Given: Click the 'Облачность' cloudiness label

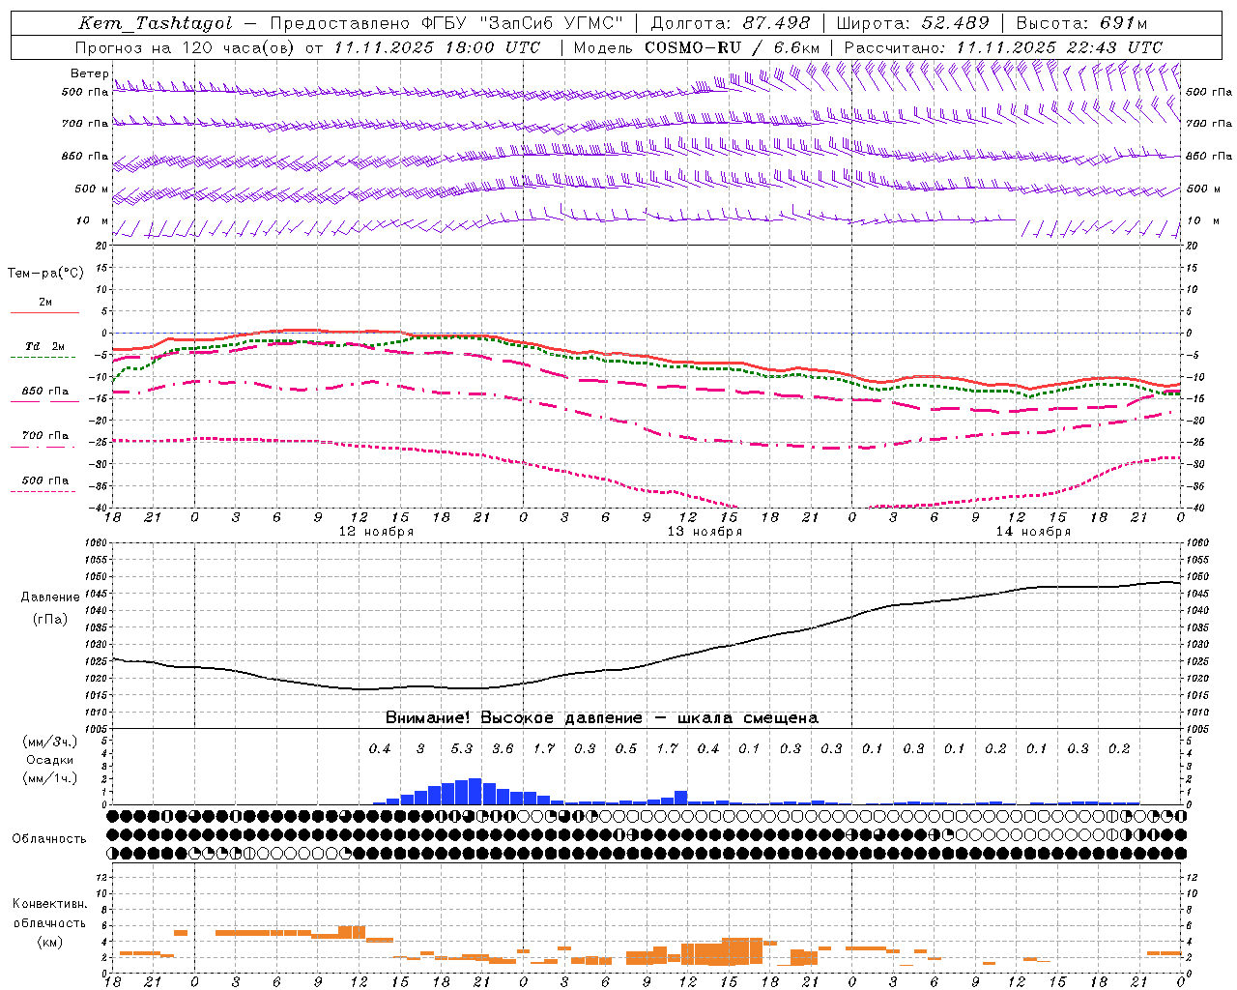Looking at the screenshot, I should click(x=49, y=838).
